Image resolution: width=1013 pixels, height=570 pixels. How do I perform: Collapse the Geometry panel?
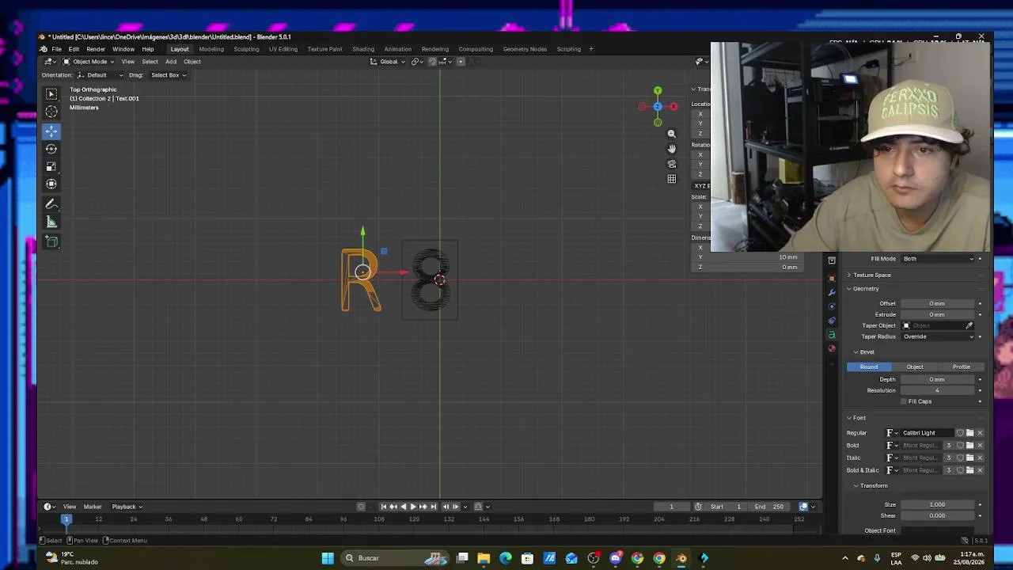pyautogui.click(x=866, y=289)
